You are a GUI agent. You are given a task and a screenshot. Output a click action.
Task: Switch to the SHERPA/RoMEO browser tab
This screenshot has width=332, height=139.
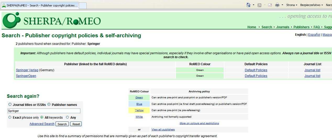(x=40, y=5)
